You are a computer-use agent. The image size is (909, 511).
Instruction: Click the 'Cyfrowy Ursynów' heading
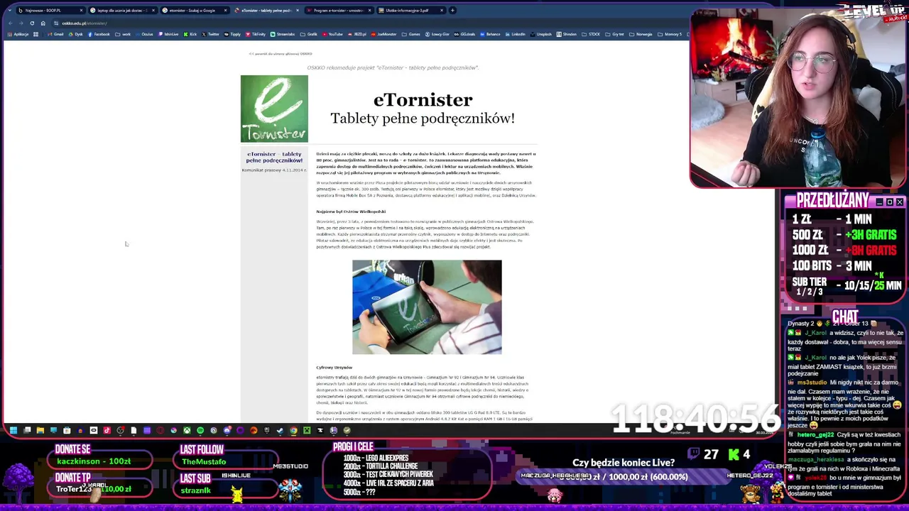334,368
